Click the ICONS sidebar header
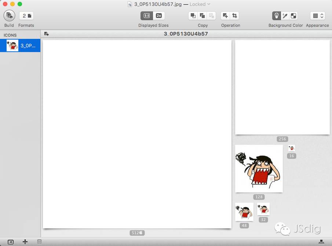The height and width of the screenshot is (246, 332). click(x=10, y=35)
